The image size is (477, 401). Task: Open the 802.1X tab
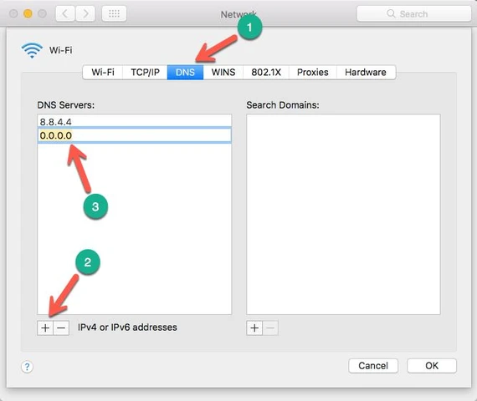pos(266,73)
